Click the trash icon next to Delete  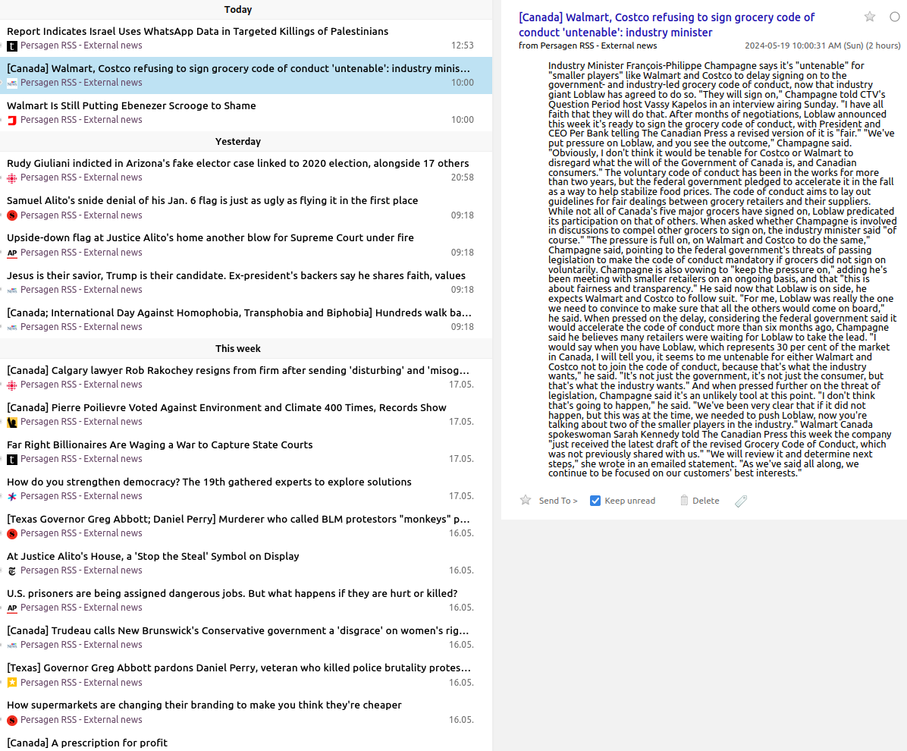684,501
